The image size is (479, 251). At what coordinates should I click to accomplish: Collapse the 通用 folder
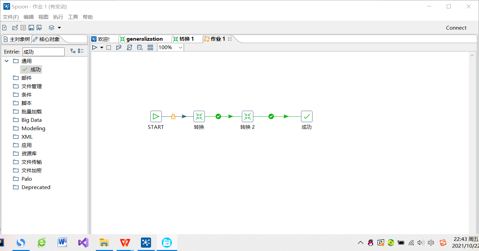click(x=7, y=61)
